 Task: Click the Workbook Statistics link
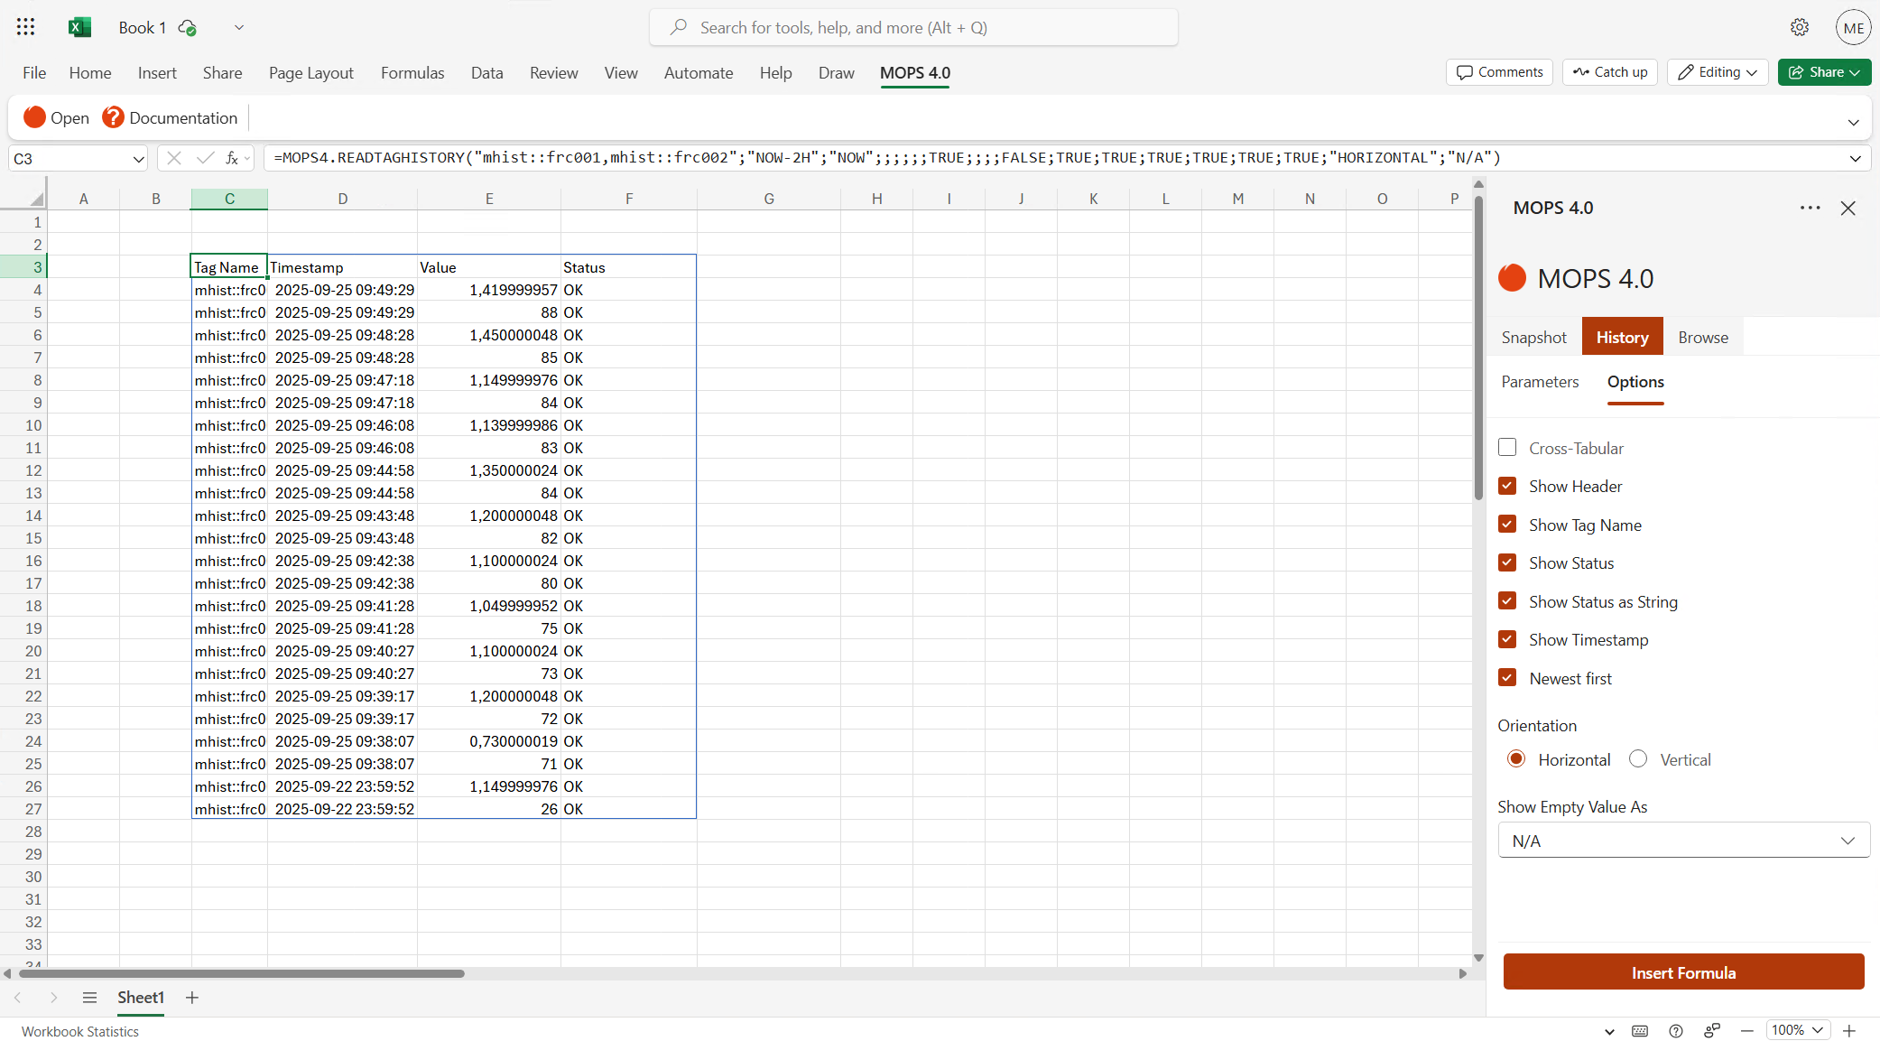pos(79,1031)
